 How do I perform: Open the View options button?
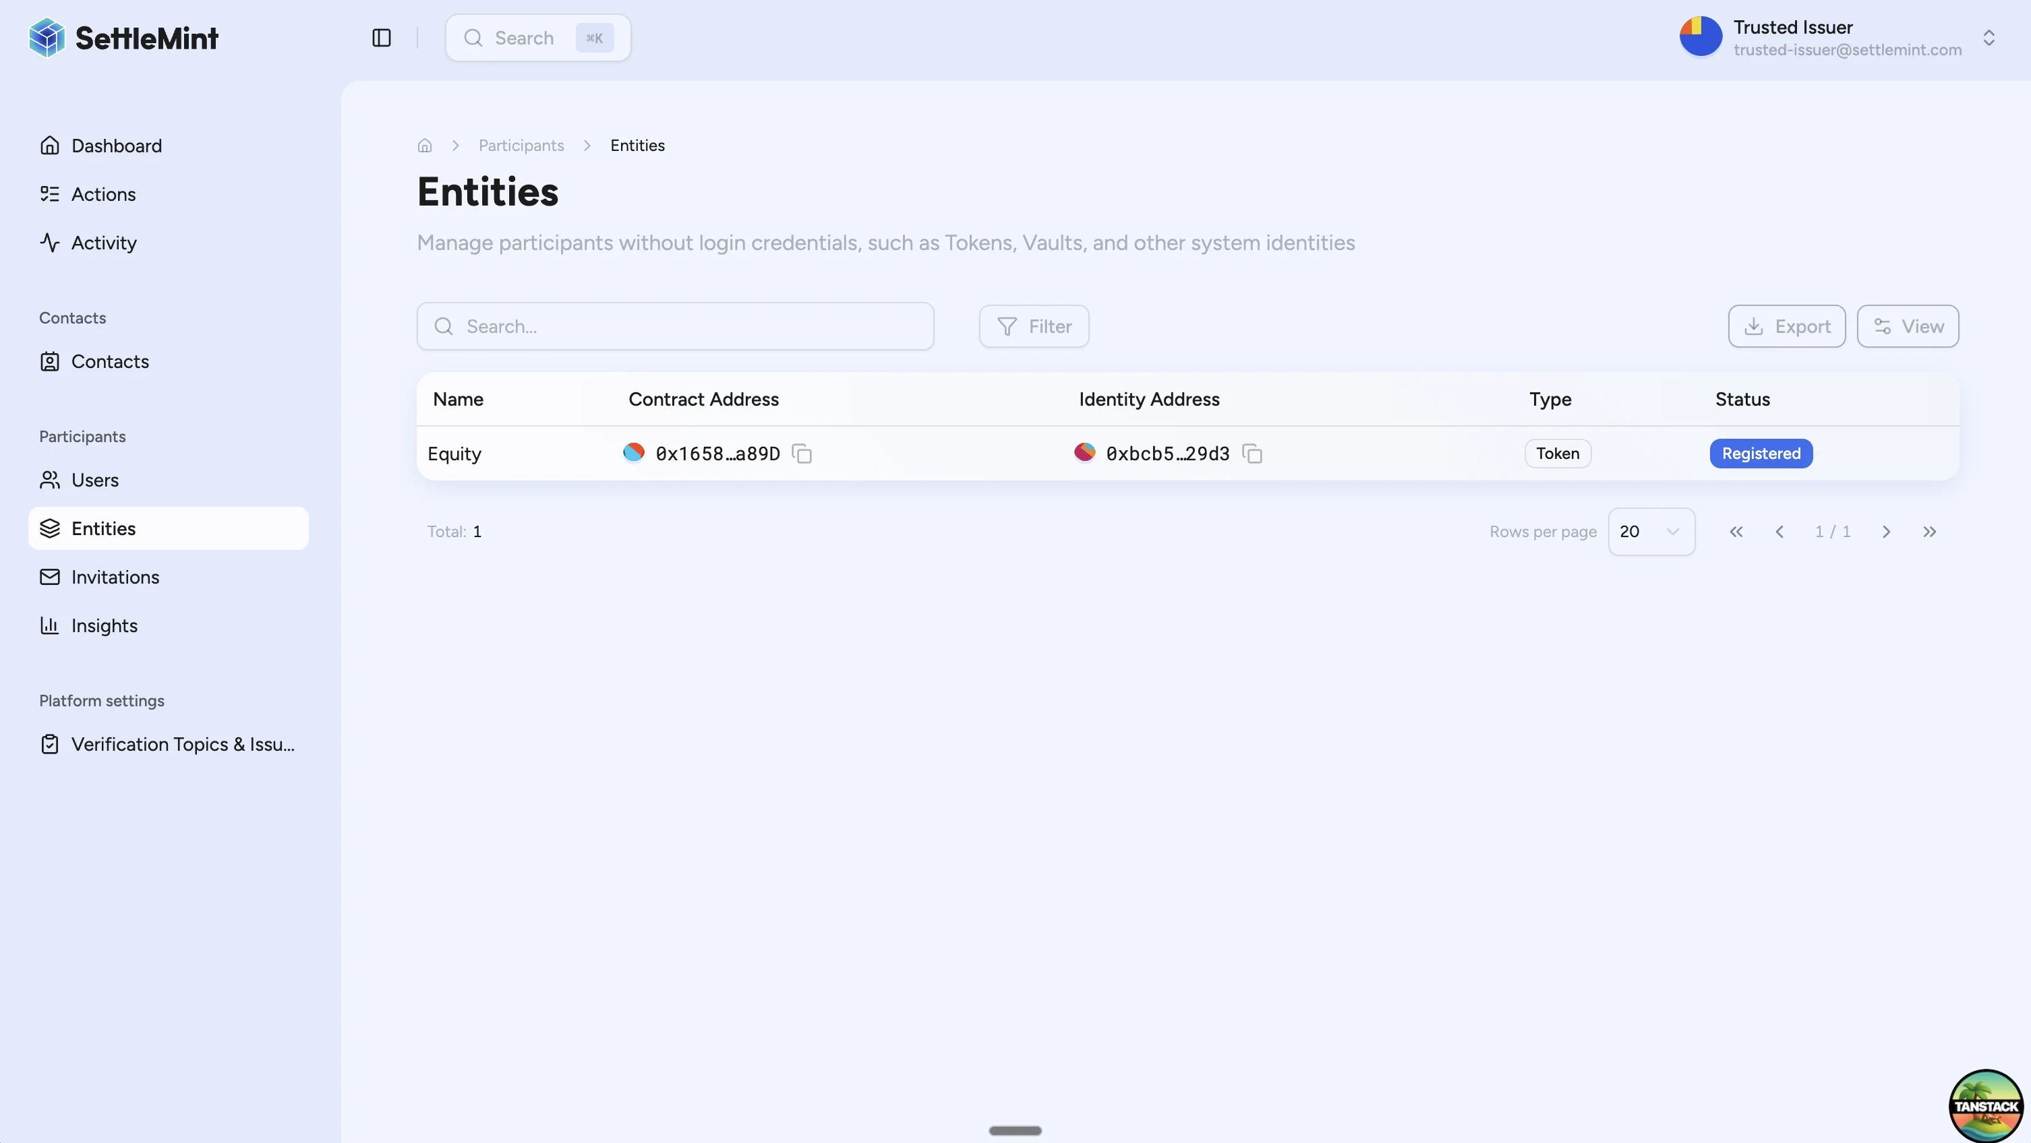[1908, 326]
